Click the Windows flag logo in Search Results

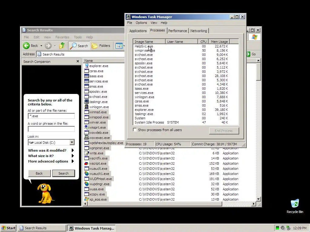pos(254,37)
